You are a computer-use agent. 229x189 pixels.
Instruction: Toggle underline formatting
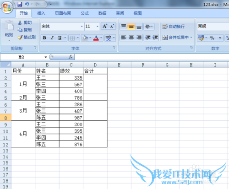tap(60, 38)
